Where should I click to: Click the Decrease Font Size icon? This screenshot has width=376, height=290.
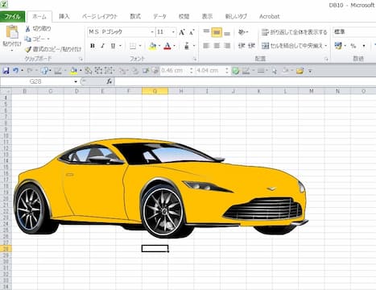click(192, 32)
